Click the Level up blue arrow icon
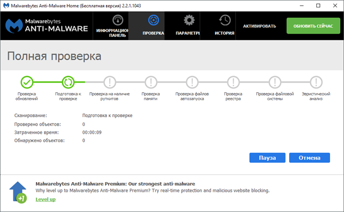344x212 pixels. tap(18, 192)
